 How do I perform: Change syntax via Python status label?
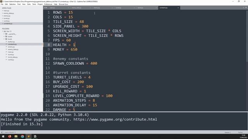[x=240, y=132]
